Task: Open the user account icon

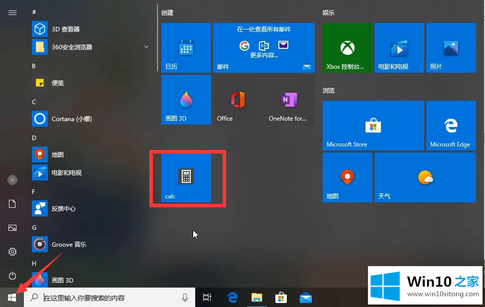Action: pos(12,180)
